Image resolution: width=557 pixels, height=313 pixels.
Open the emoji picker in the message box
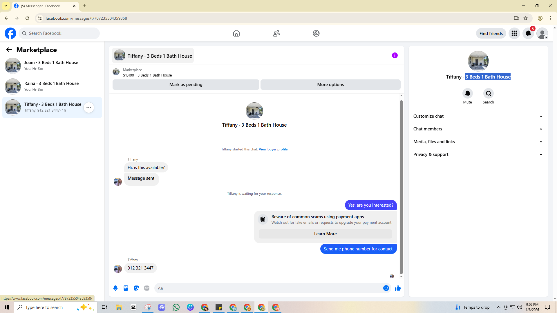386,288
